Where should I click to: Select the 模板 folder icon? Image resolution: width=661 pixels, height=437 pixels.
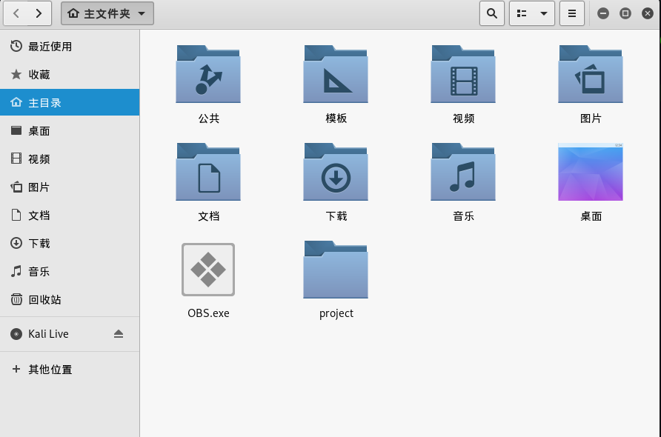336,74
